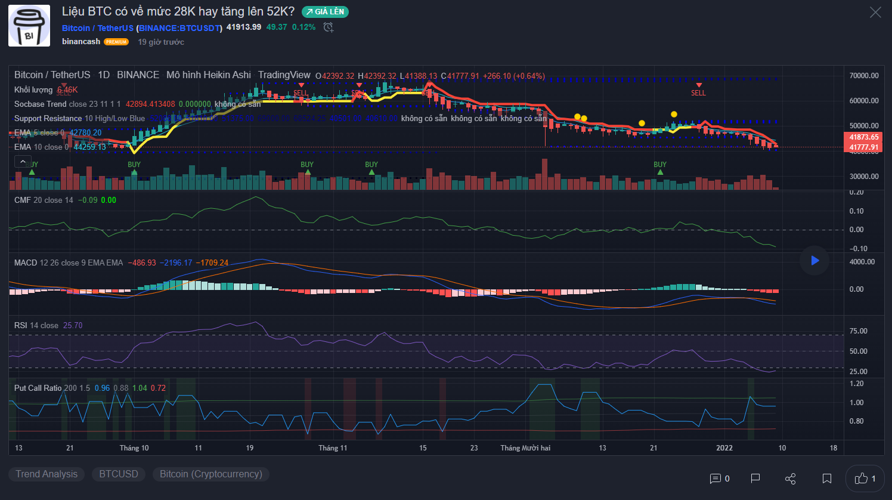Click the RSI value 25.70
This screenshot has height=500, width=892.
[x=73, y=325]
